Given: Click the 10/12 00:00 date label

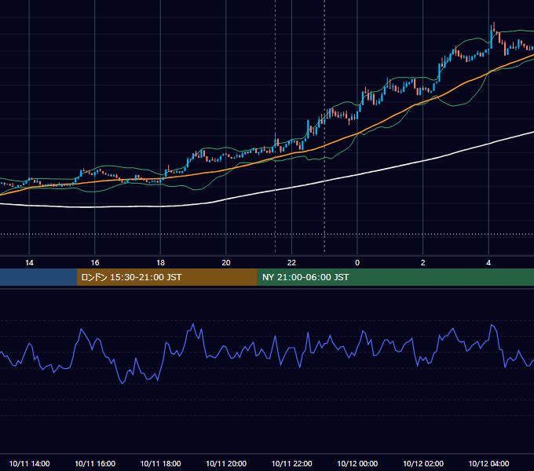Looking at the screenshot, I should 357,463.
